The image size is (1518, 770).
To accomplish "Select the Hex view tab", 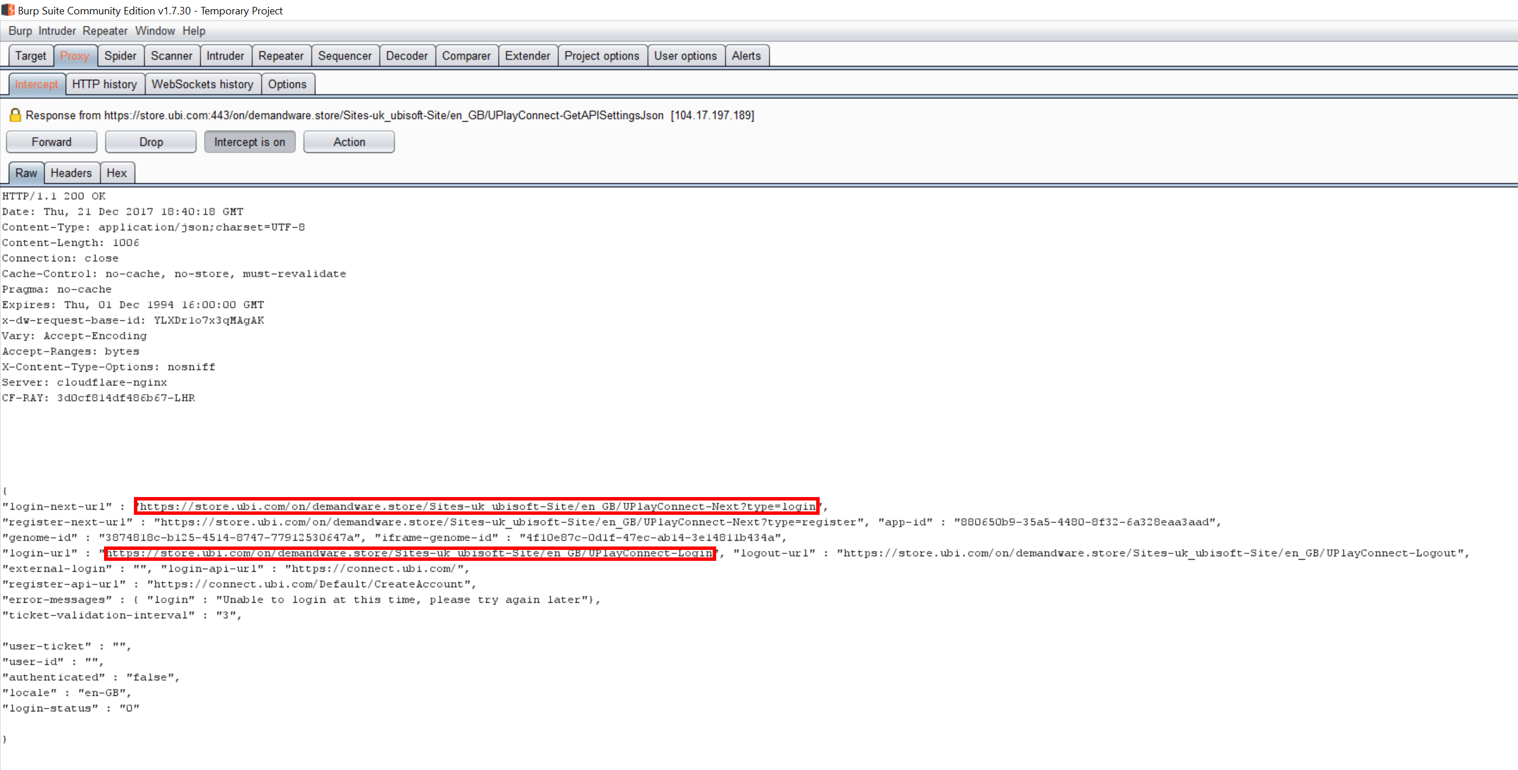I will (x=117, y=173).
